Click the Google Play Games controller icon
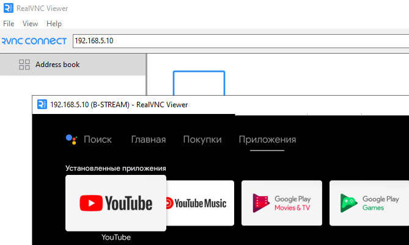 click(348, 203)
